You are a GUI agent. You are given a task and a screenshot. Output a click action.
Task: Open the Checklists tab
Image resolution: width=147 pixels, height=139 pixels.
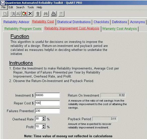point(101,22)
